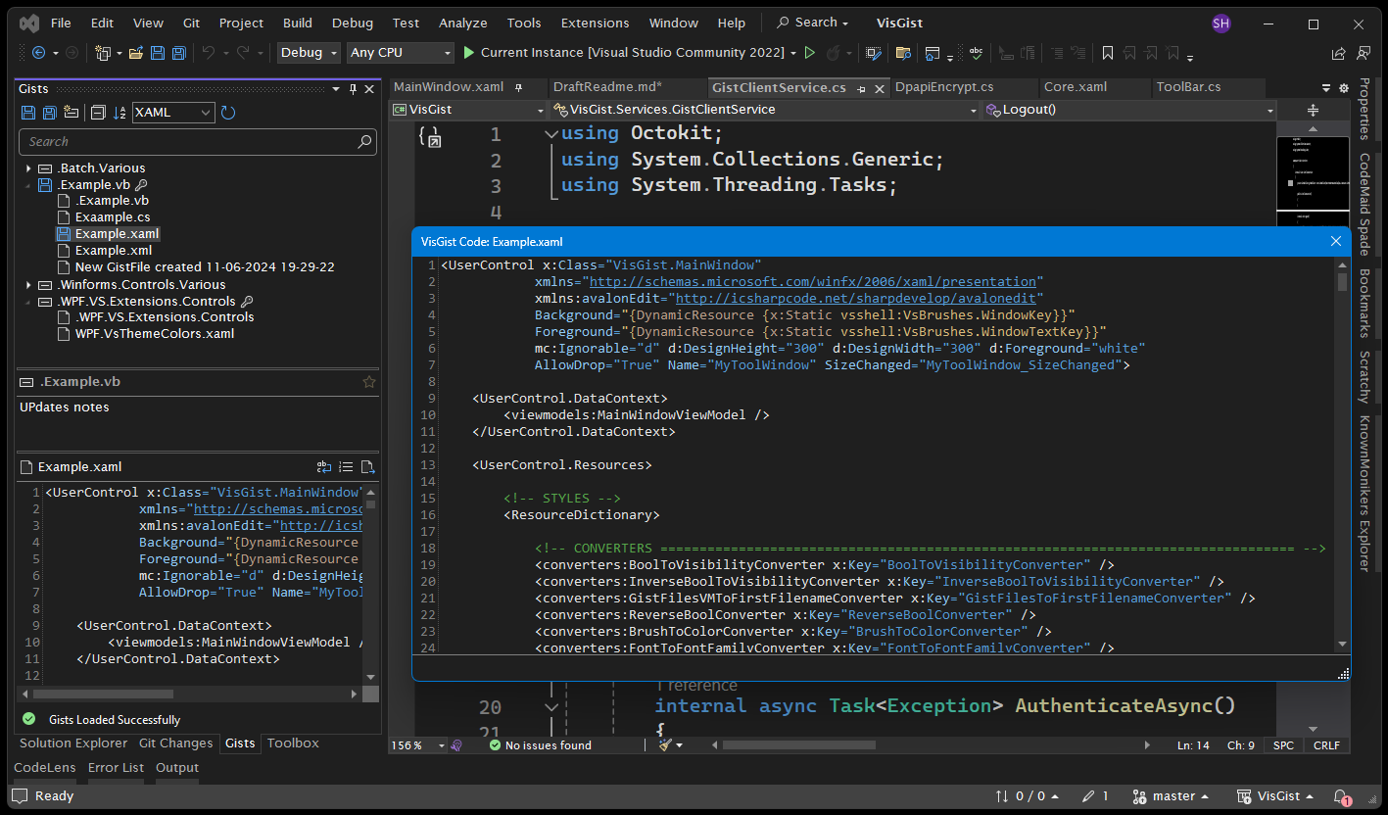
Task: Open the Logout() member dropdown
Action: [x=1129, y=110]
